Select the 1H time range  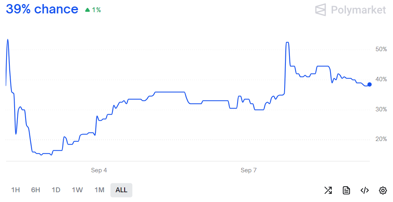pyautogui.click(x=15, y=190)
